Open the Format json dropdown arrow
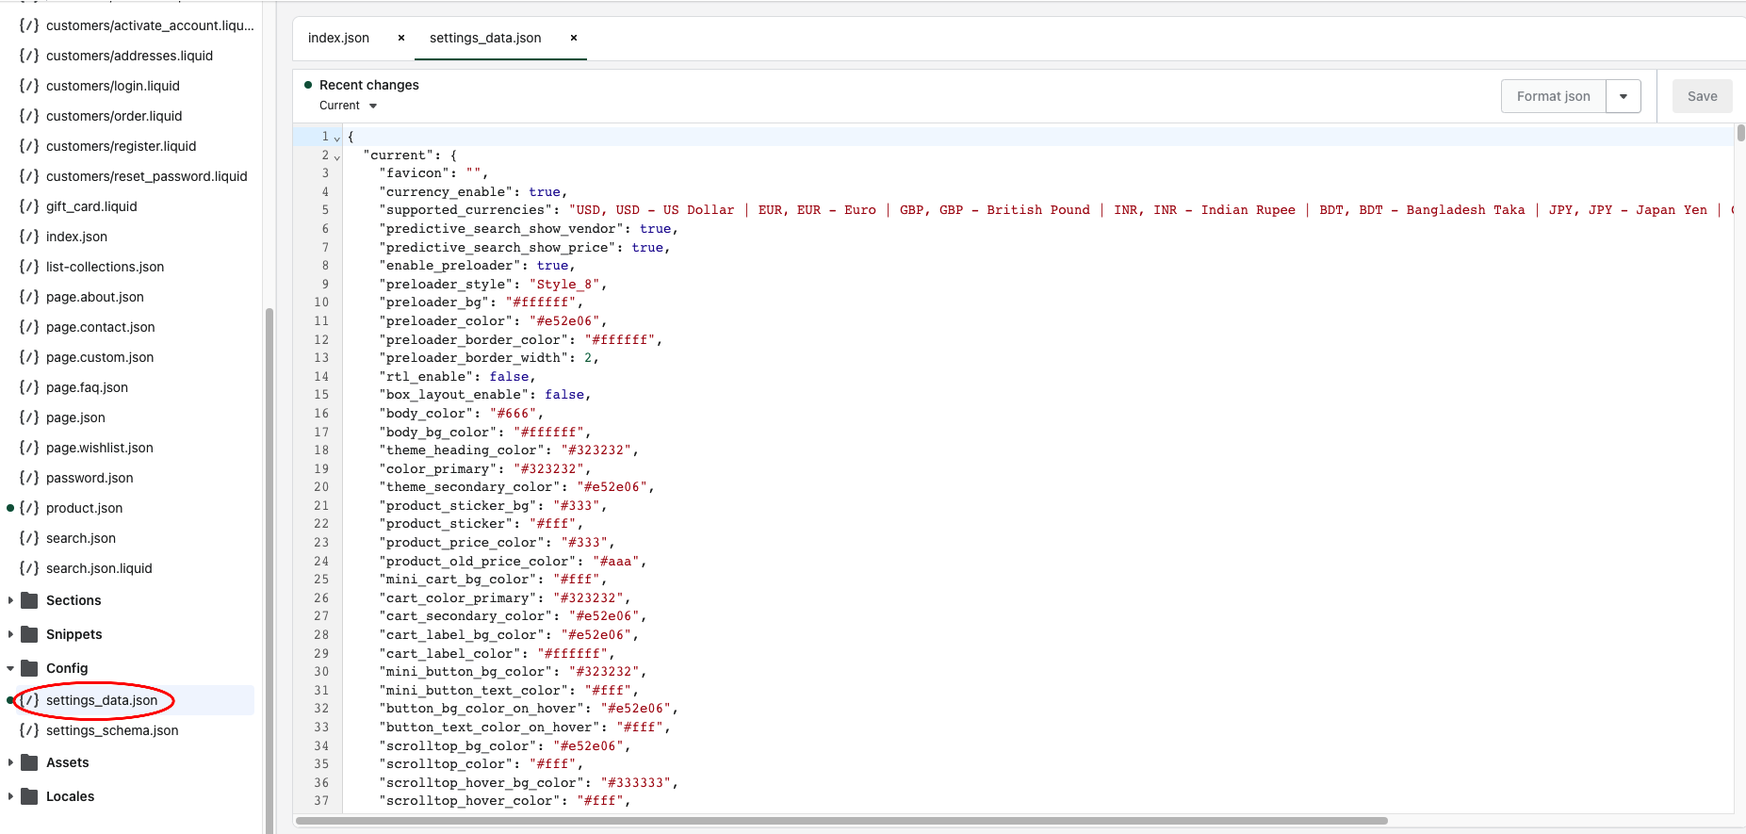Viewport: 1746px width, 834px height. click(x=1624, y=96)
